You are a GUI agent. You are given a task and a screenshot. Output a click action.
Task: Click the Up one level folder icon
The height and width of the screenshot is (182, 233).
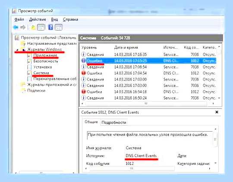[x=33, y=27]
